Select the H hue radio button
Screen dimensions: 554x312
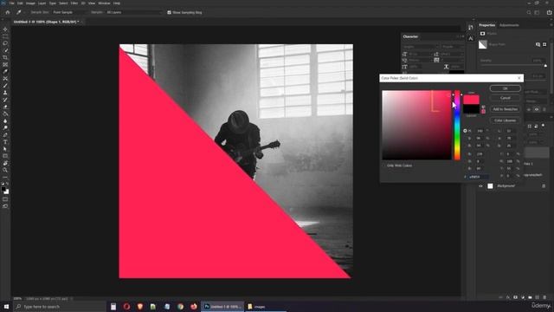pyautogui.click(x=465, y=131)
